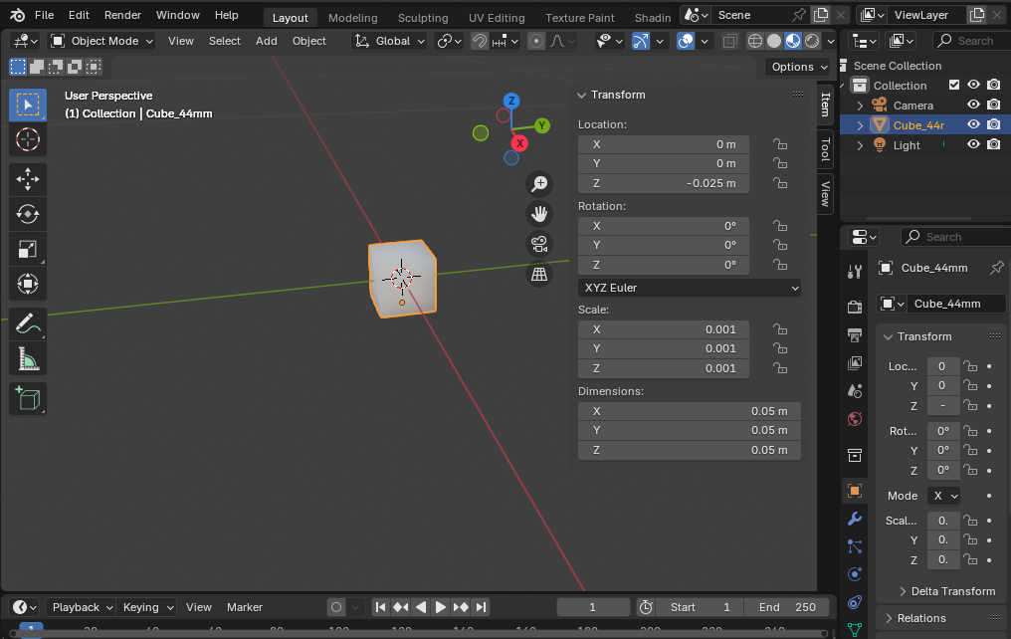Toggle the Camera object's eye icon
Screen dimensions: 1011x639
pyautogui.click(x=973, y=105)
